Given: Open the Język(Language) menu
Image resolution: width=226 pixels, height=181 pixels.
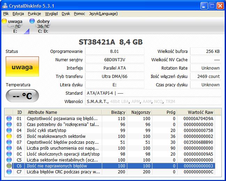Looking at the screenshot, I should (103, 14).
